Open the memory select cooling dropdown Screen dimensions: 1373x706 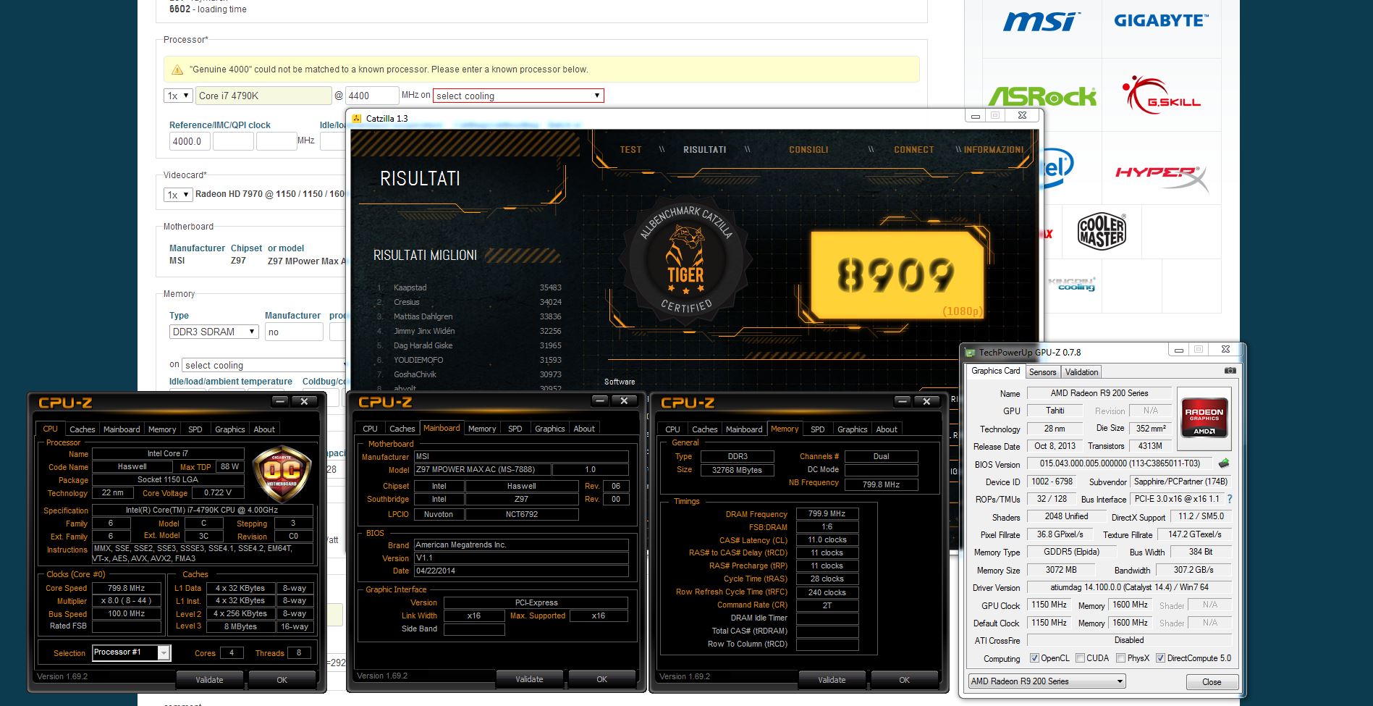263,365
